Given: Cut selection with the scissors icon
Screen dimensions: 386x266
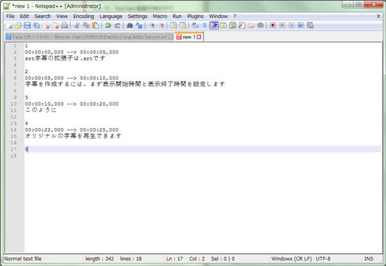Looking at the screenshot, I should (x=77, y=25).
